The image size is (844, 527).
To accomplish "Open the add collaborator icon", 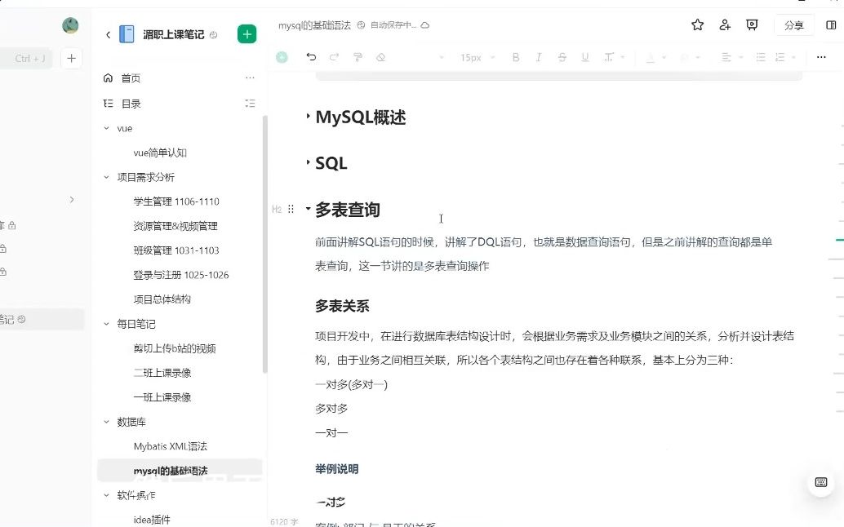I will point(725,25).
